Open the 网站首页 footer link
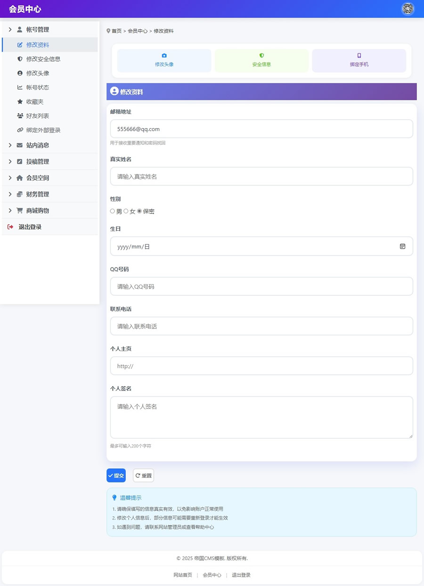424x586 pixels. pos(183,575)
